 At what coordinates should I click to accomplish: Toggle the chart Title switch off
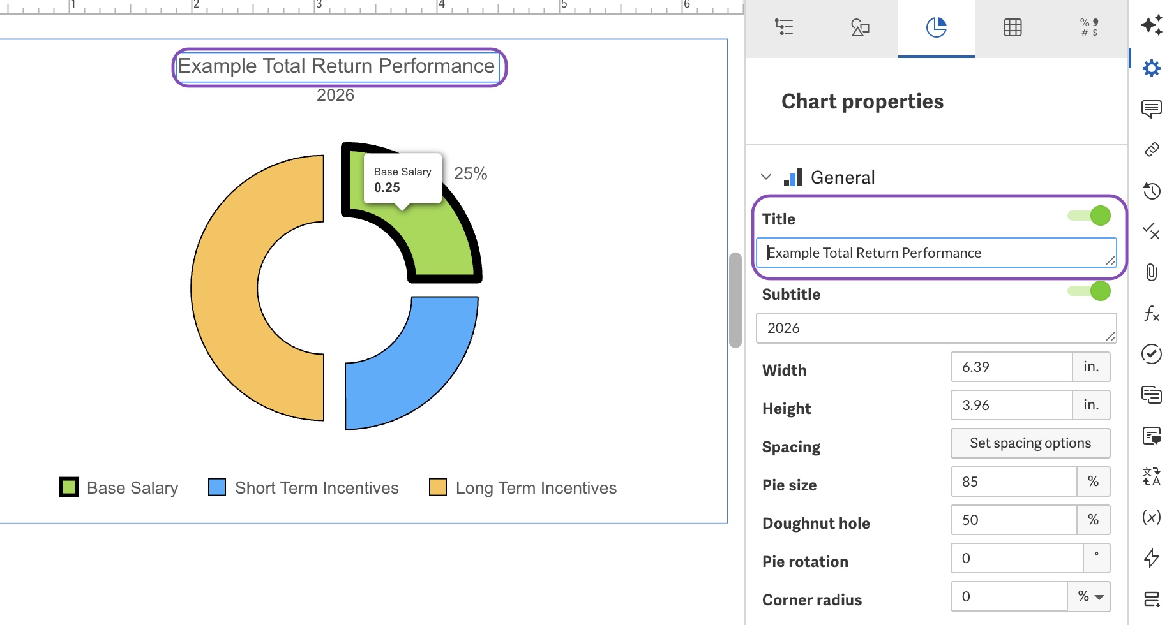[1089, 216]
